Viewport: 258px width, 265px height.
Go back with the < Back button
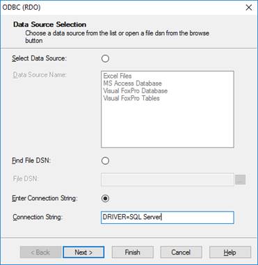coord(40,252)
